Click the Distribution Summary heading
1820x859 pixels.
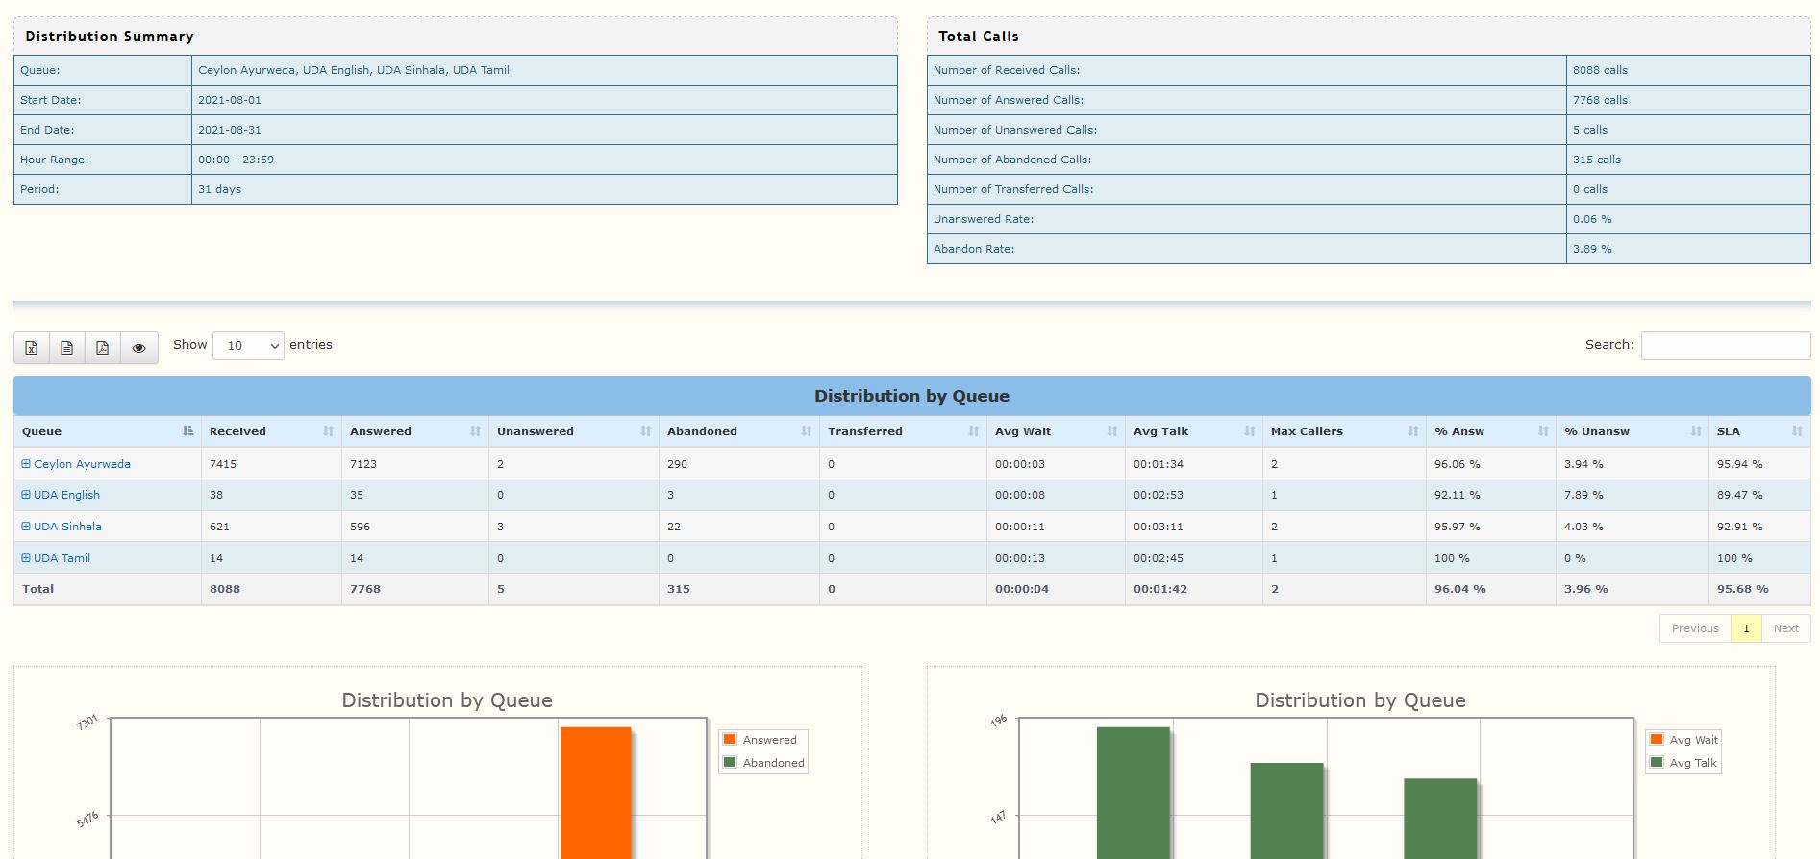pyautogui.click(x=110, y=37)
